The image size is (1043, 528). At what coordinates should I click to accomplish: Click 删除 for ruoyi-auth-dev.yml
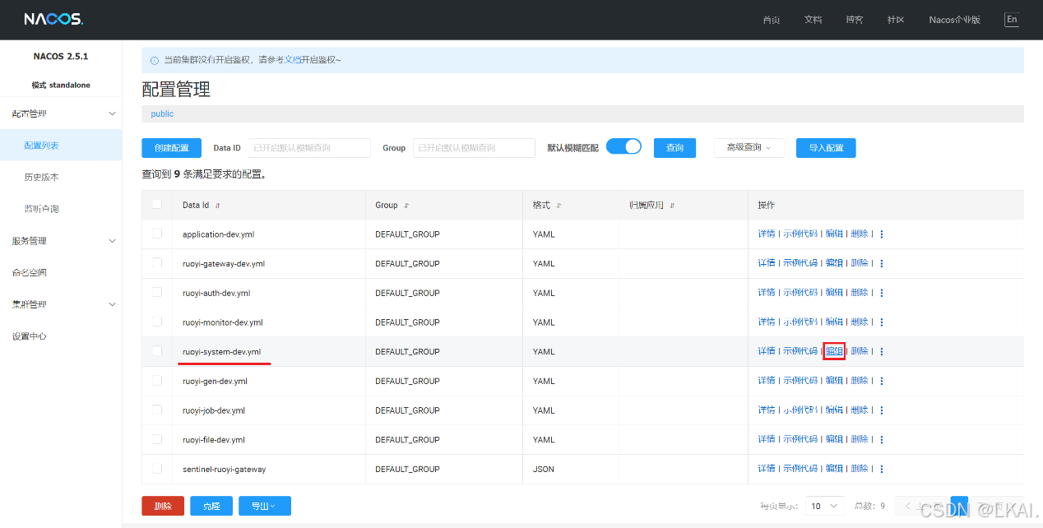(x=860, y=293)
